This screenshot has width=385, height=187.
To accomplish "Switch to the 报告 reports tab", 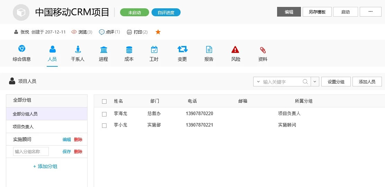I will pyautogui.click(x=209, y=54).
